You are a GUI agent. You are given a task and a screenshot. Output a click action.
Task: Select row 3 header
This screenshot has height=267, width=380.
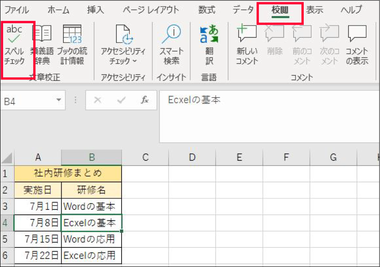[x=7, y=206]
